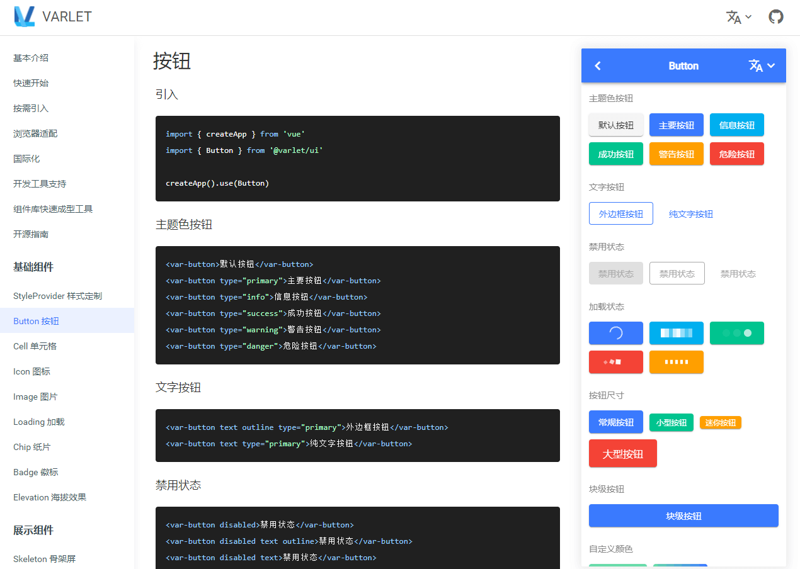Click the 纯文字按钮 text button
800x569 pixels.
point(691,213)
